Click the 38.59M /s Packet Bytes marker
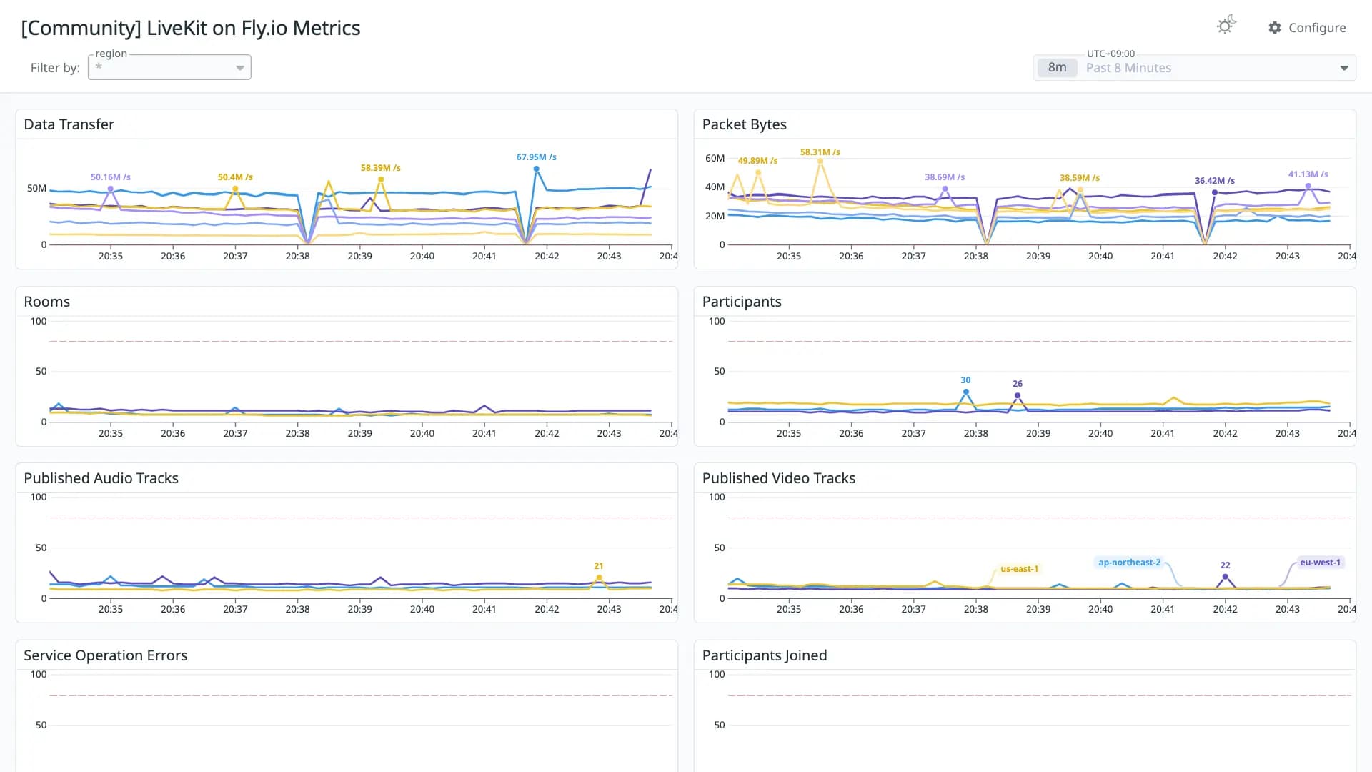 click(1080, 190)
